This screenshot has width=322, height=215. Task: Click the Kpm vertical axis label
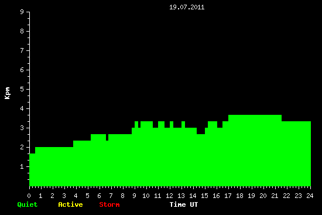[x=8, y=93]
